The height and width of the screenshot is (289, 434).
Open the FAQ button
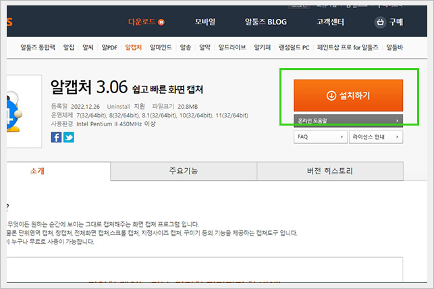(x=321, y=137)
